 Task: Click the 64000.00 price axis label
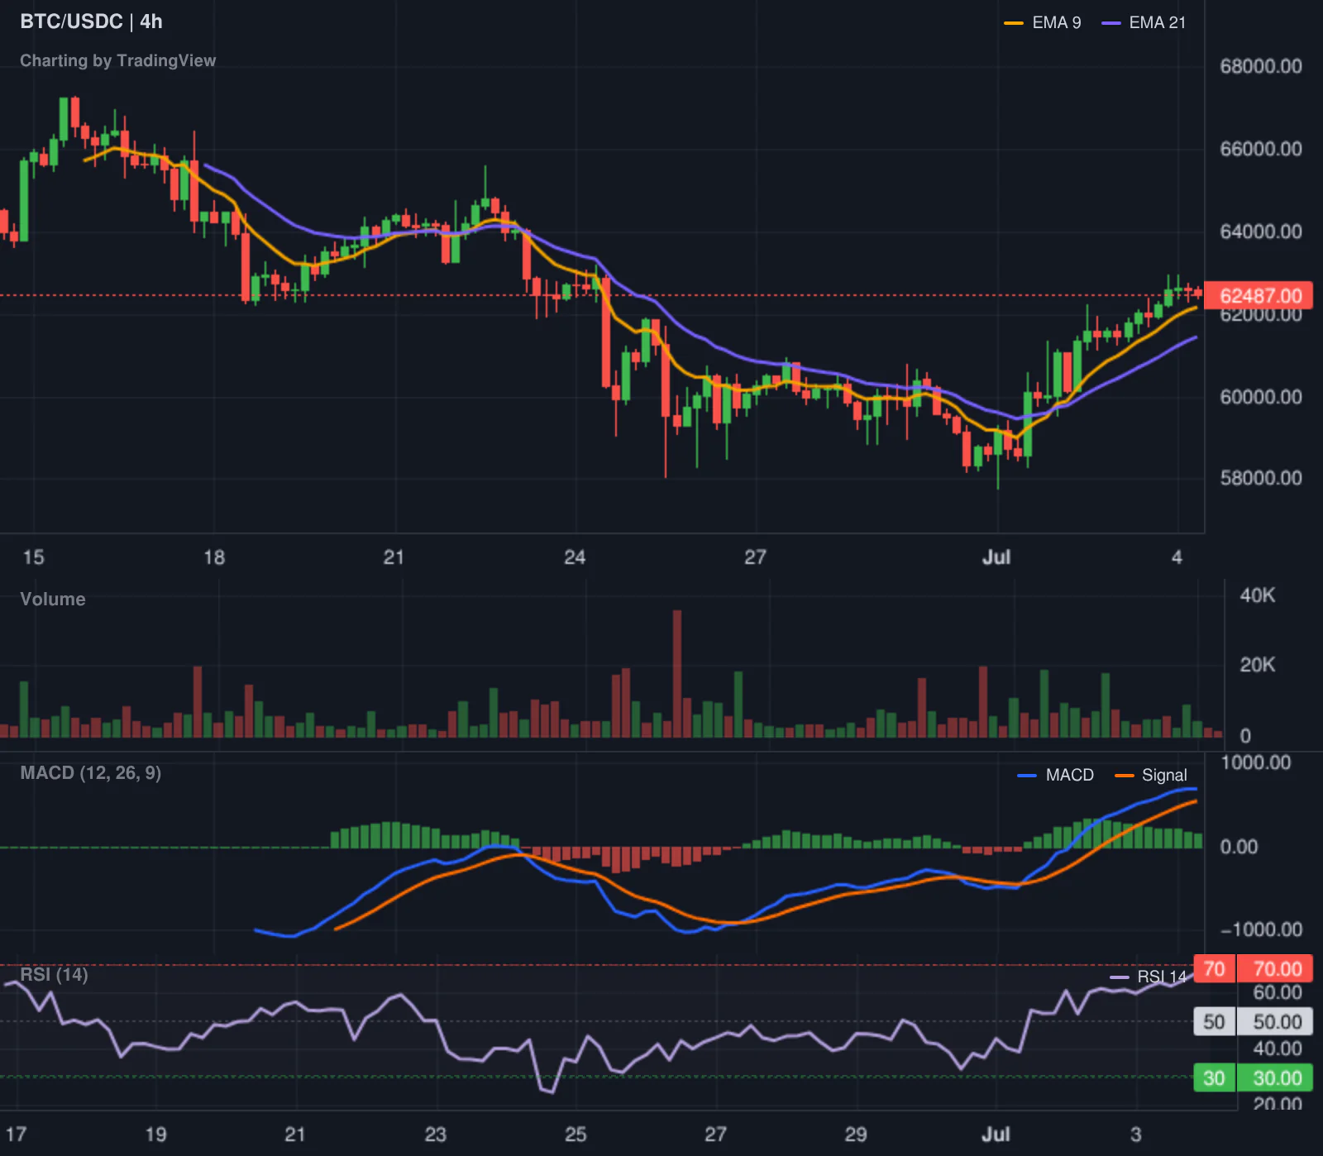[1261, 232]
